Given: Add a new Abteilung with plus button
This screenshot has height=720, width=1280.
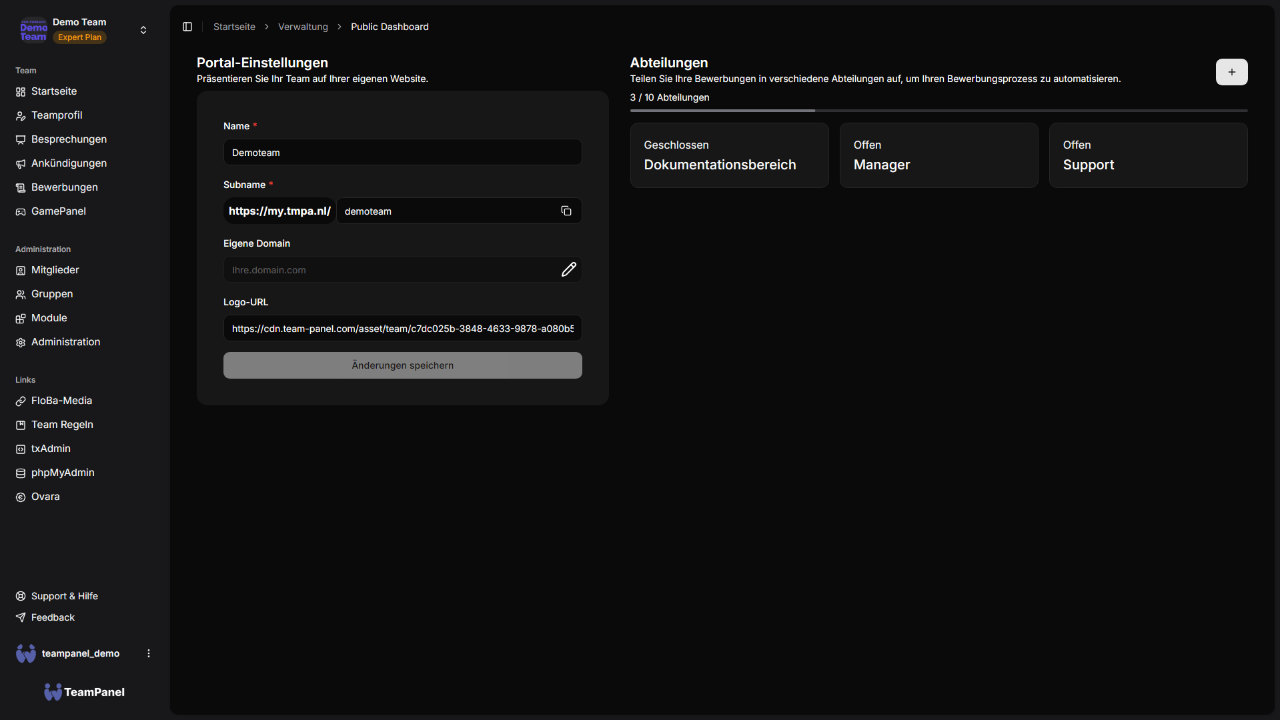Looking at the screenshot, I should 1231,72.
